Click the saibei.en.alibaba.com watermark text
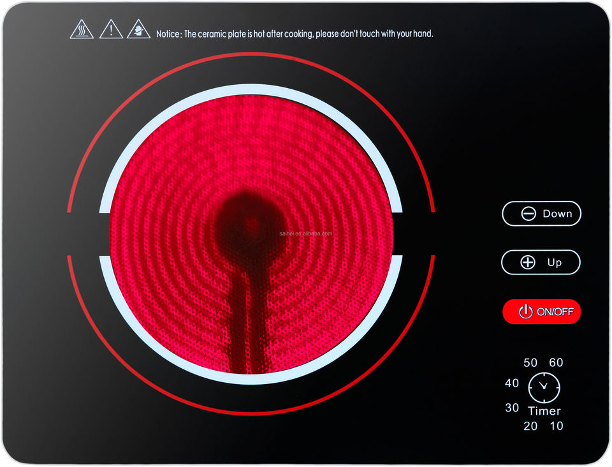612x467 pixels. click(x=306, y=233)
